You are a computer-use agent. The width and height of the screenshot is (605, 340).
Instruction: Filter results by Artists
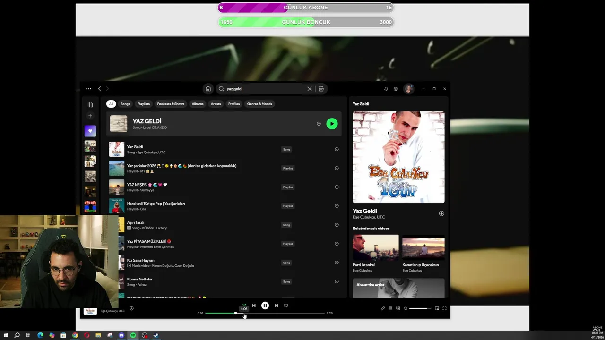point(216,104)
